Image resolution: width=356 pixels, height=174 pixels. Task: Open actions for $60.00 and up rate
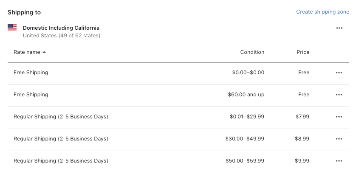339,95
